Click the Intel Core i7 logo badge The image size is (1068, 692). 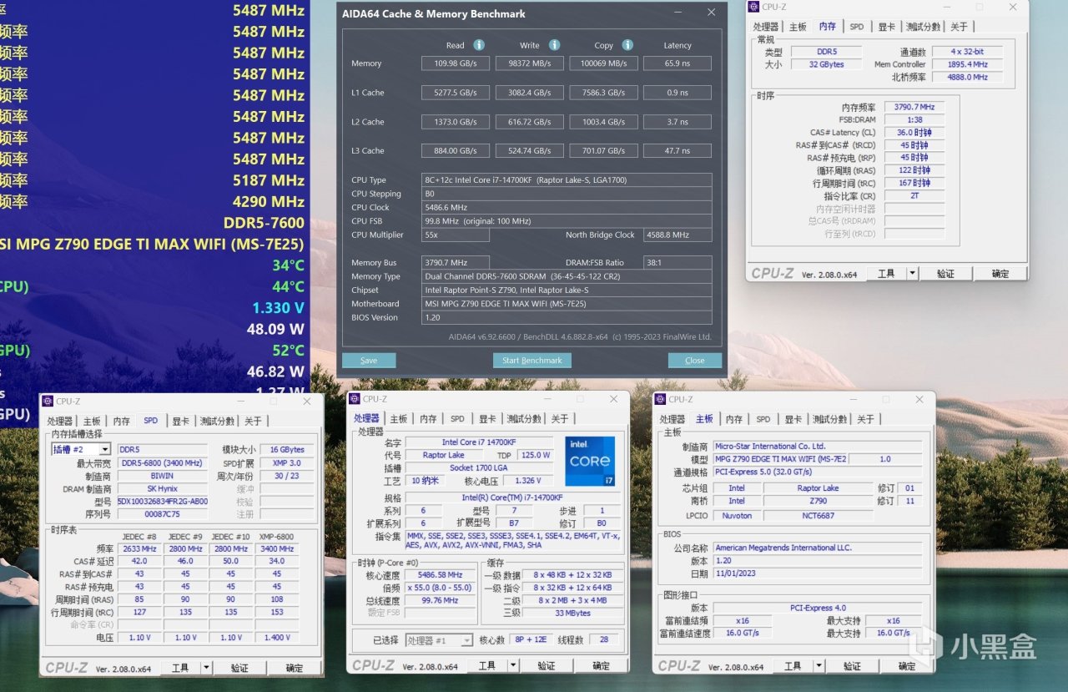(590, 461)
